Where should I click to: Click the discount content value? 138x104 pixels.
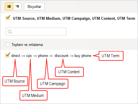61,56
